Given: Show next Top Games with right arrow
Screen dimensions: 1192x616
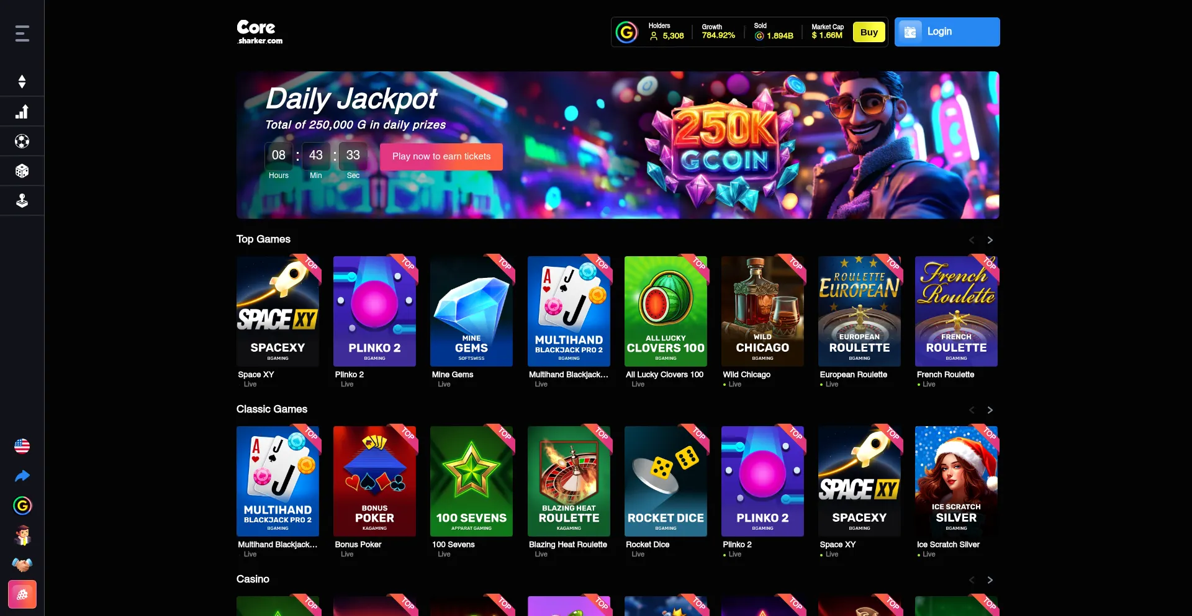Looking at the screenshot, I should [990, 240].
